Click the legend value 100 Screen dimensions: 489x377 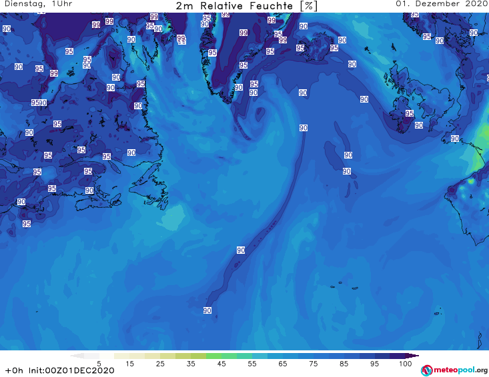[x=406, y=364]
